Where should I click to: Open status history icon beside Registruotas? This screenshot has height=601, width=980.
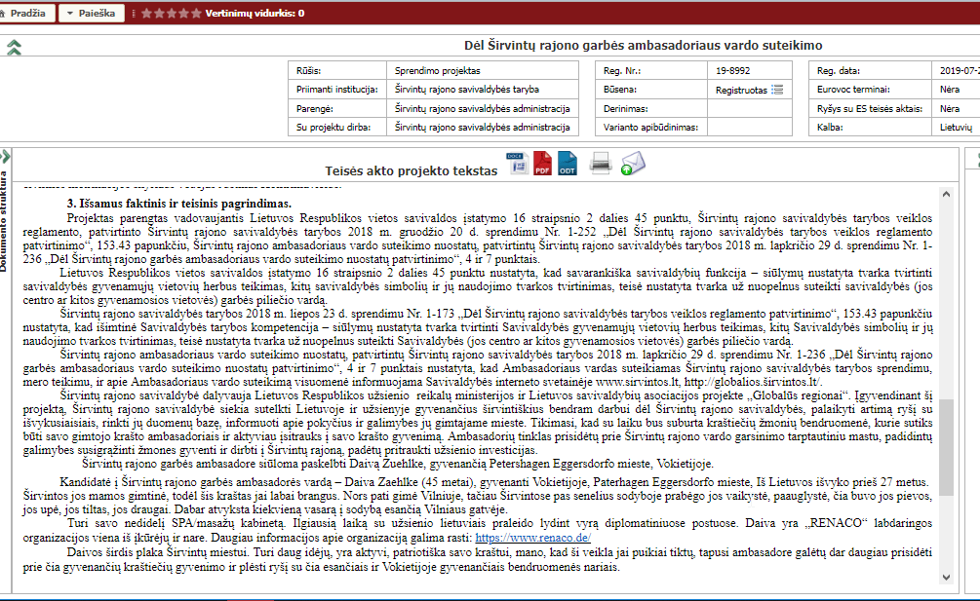(x=777, y=90)
